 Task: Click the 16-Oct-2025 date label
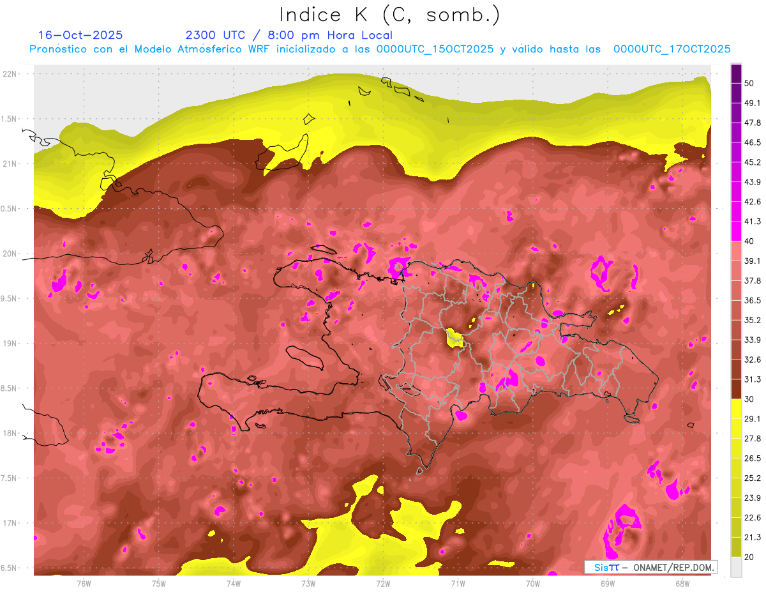tap(80, 35)
